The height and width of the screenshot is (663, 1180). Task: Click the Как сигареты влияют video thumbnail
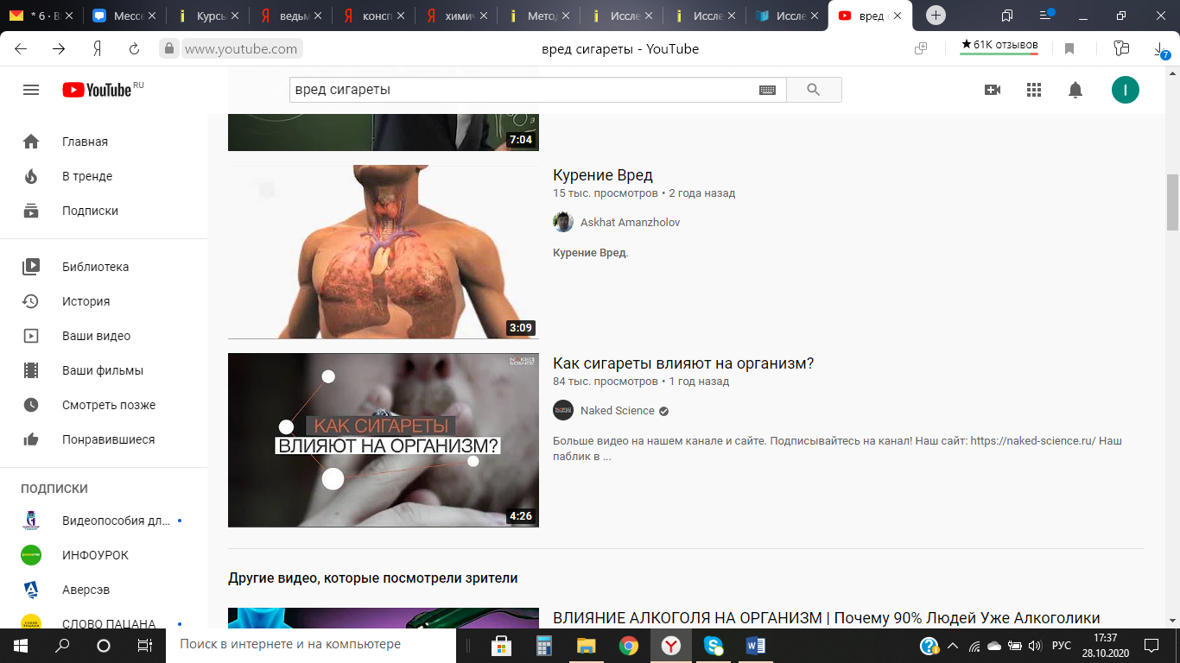pyautogui.click(x=383, y=439)
